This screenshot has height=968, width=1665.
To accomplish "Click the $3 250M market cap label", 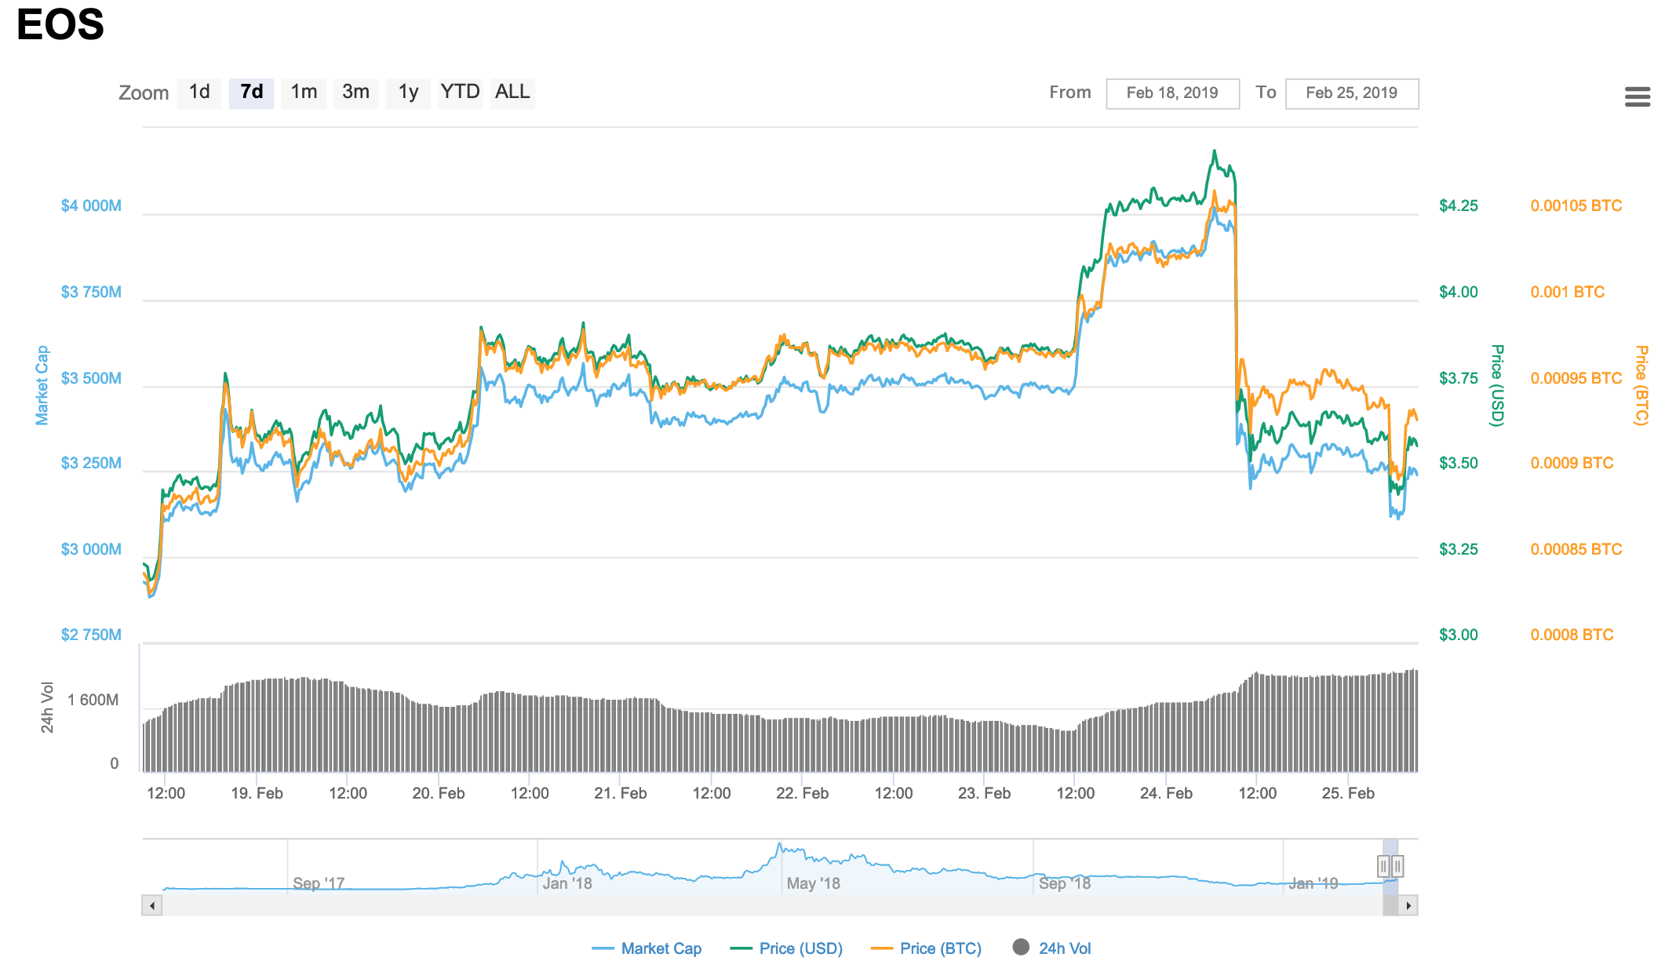I will (x=91, y=463).
